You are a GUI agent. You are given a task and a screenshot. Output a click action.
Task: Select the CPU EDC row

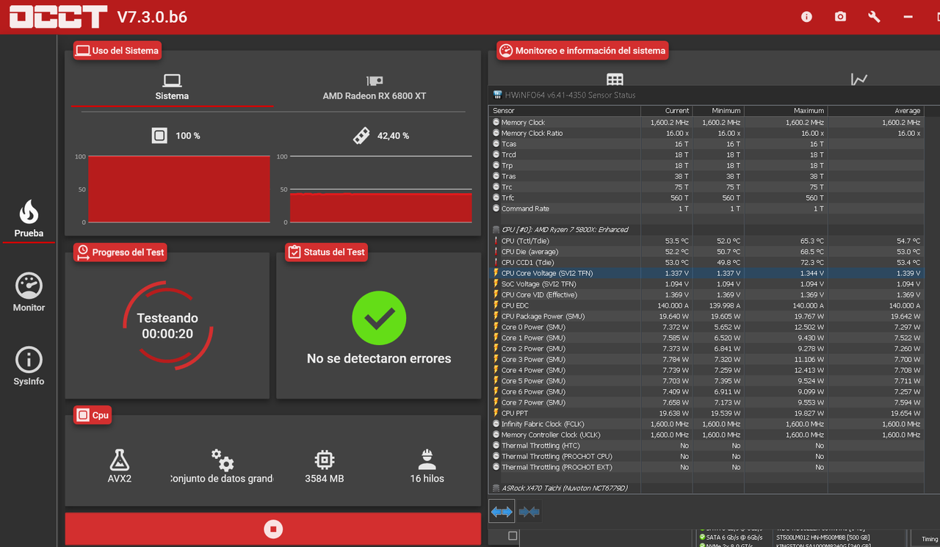706,305
